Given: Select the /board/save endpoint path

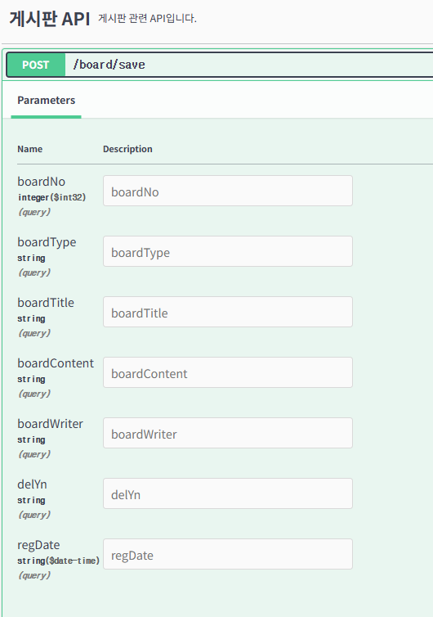Looking at the screenshot, I should 109,65.
